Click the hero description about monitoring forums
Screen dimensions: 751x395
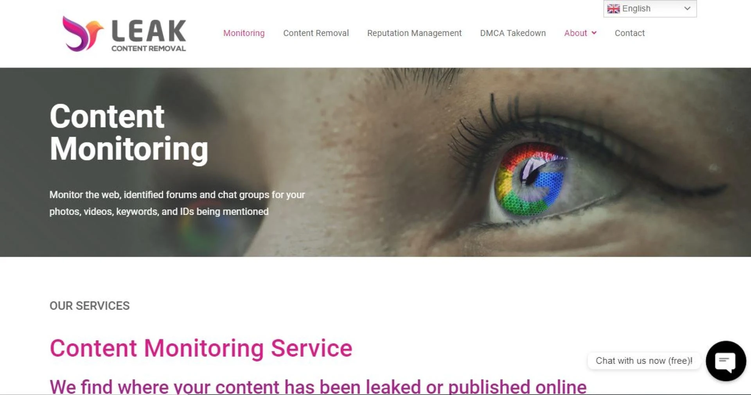[177, 203]
